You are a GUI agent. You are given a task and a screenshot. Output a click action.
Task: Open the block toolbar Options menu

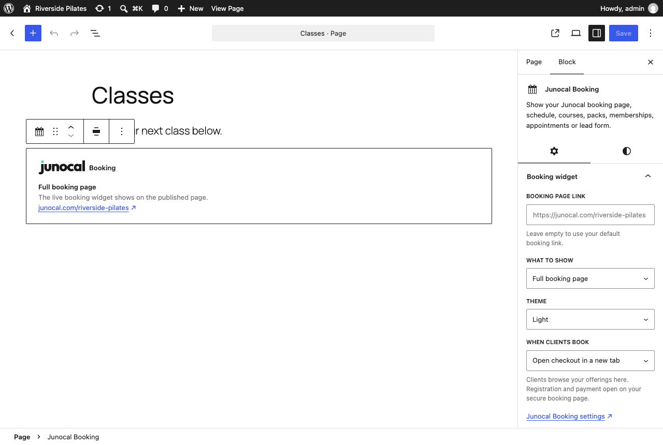tap(122, 131)
